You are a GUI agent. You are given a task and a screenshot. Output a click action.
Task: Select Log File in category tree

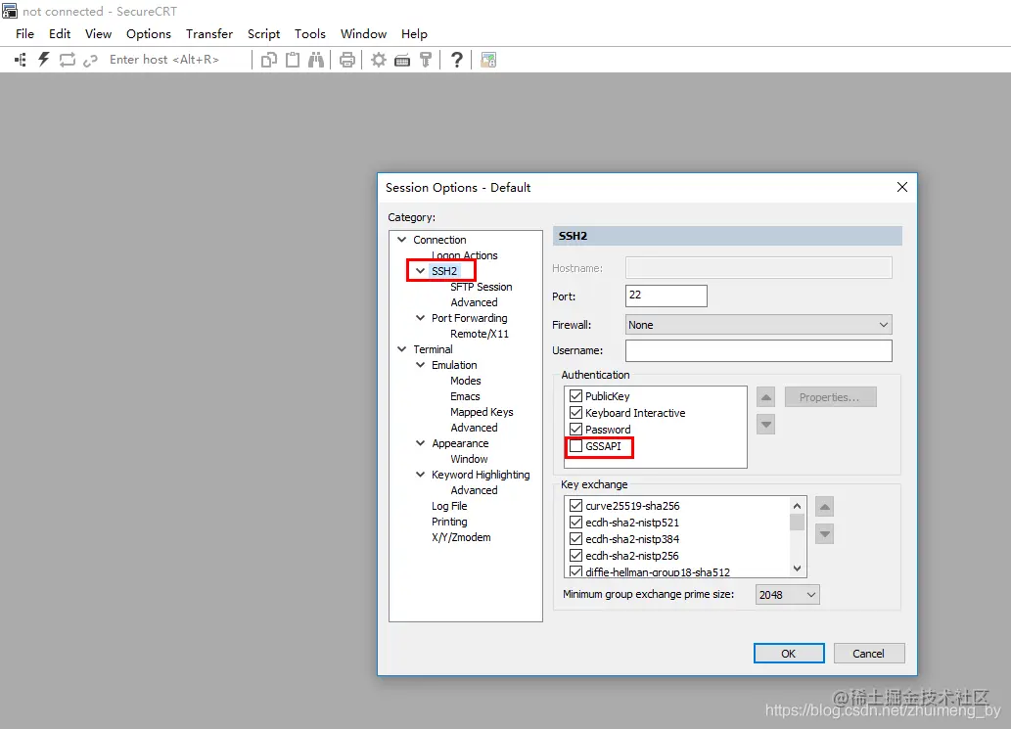click(x=449, y=506)
